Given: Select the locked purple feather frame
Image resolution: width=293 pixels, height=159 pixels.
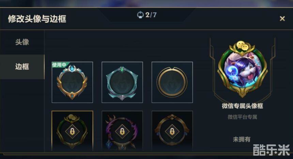Looking at the screenshot, I should click(x=122, y=131).
